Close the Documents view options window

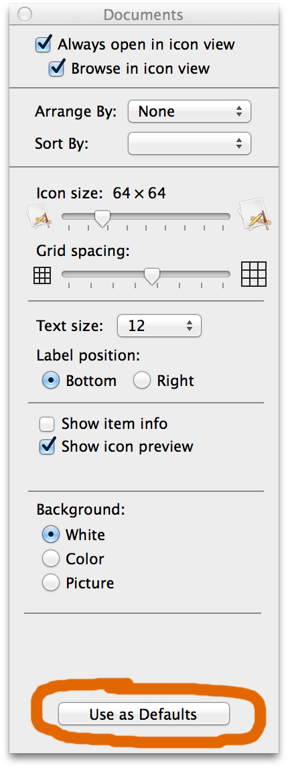tap(25, 15)
